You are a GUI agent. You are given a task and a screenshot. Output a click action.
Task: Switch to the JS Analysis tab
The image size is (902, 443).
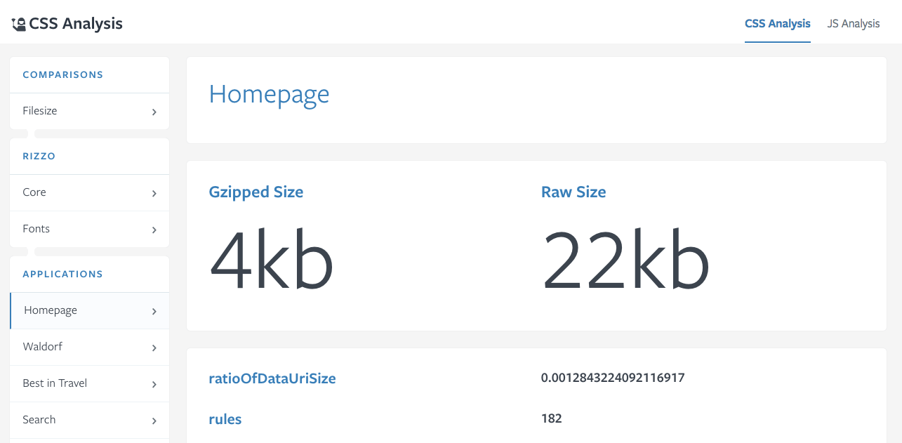(853, 23)
